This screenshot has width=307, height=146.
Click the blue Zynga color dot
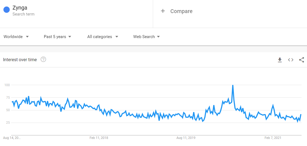click(x=7, y=10)
